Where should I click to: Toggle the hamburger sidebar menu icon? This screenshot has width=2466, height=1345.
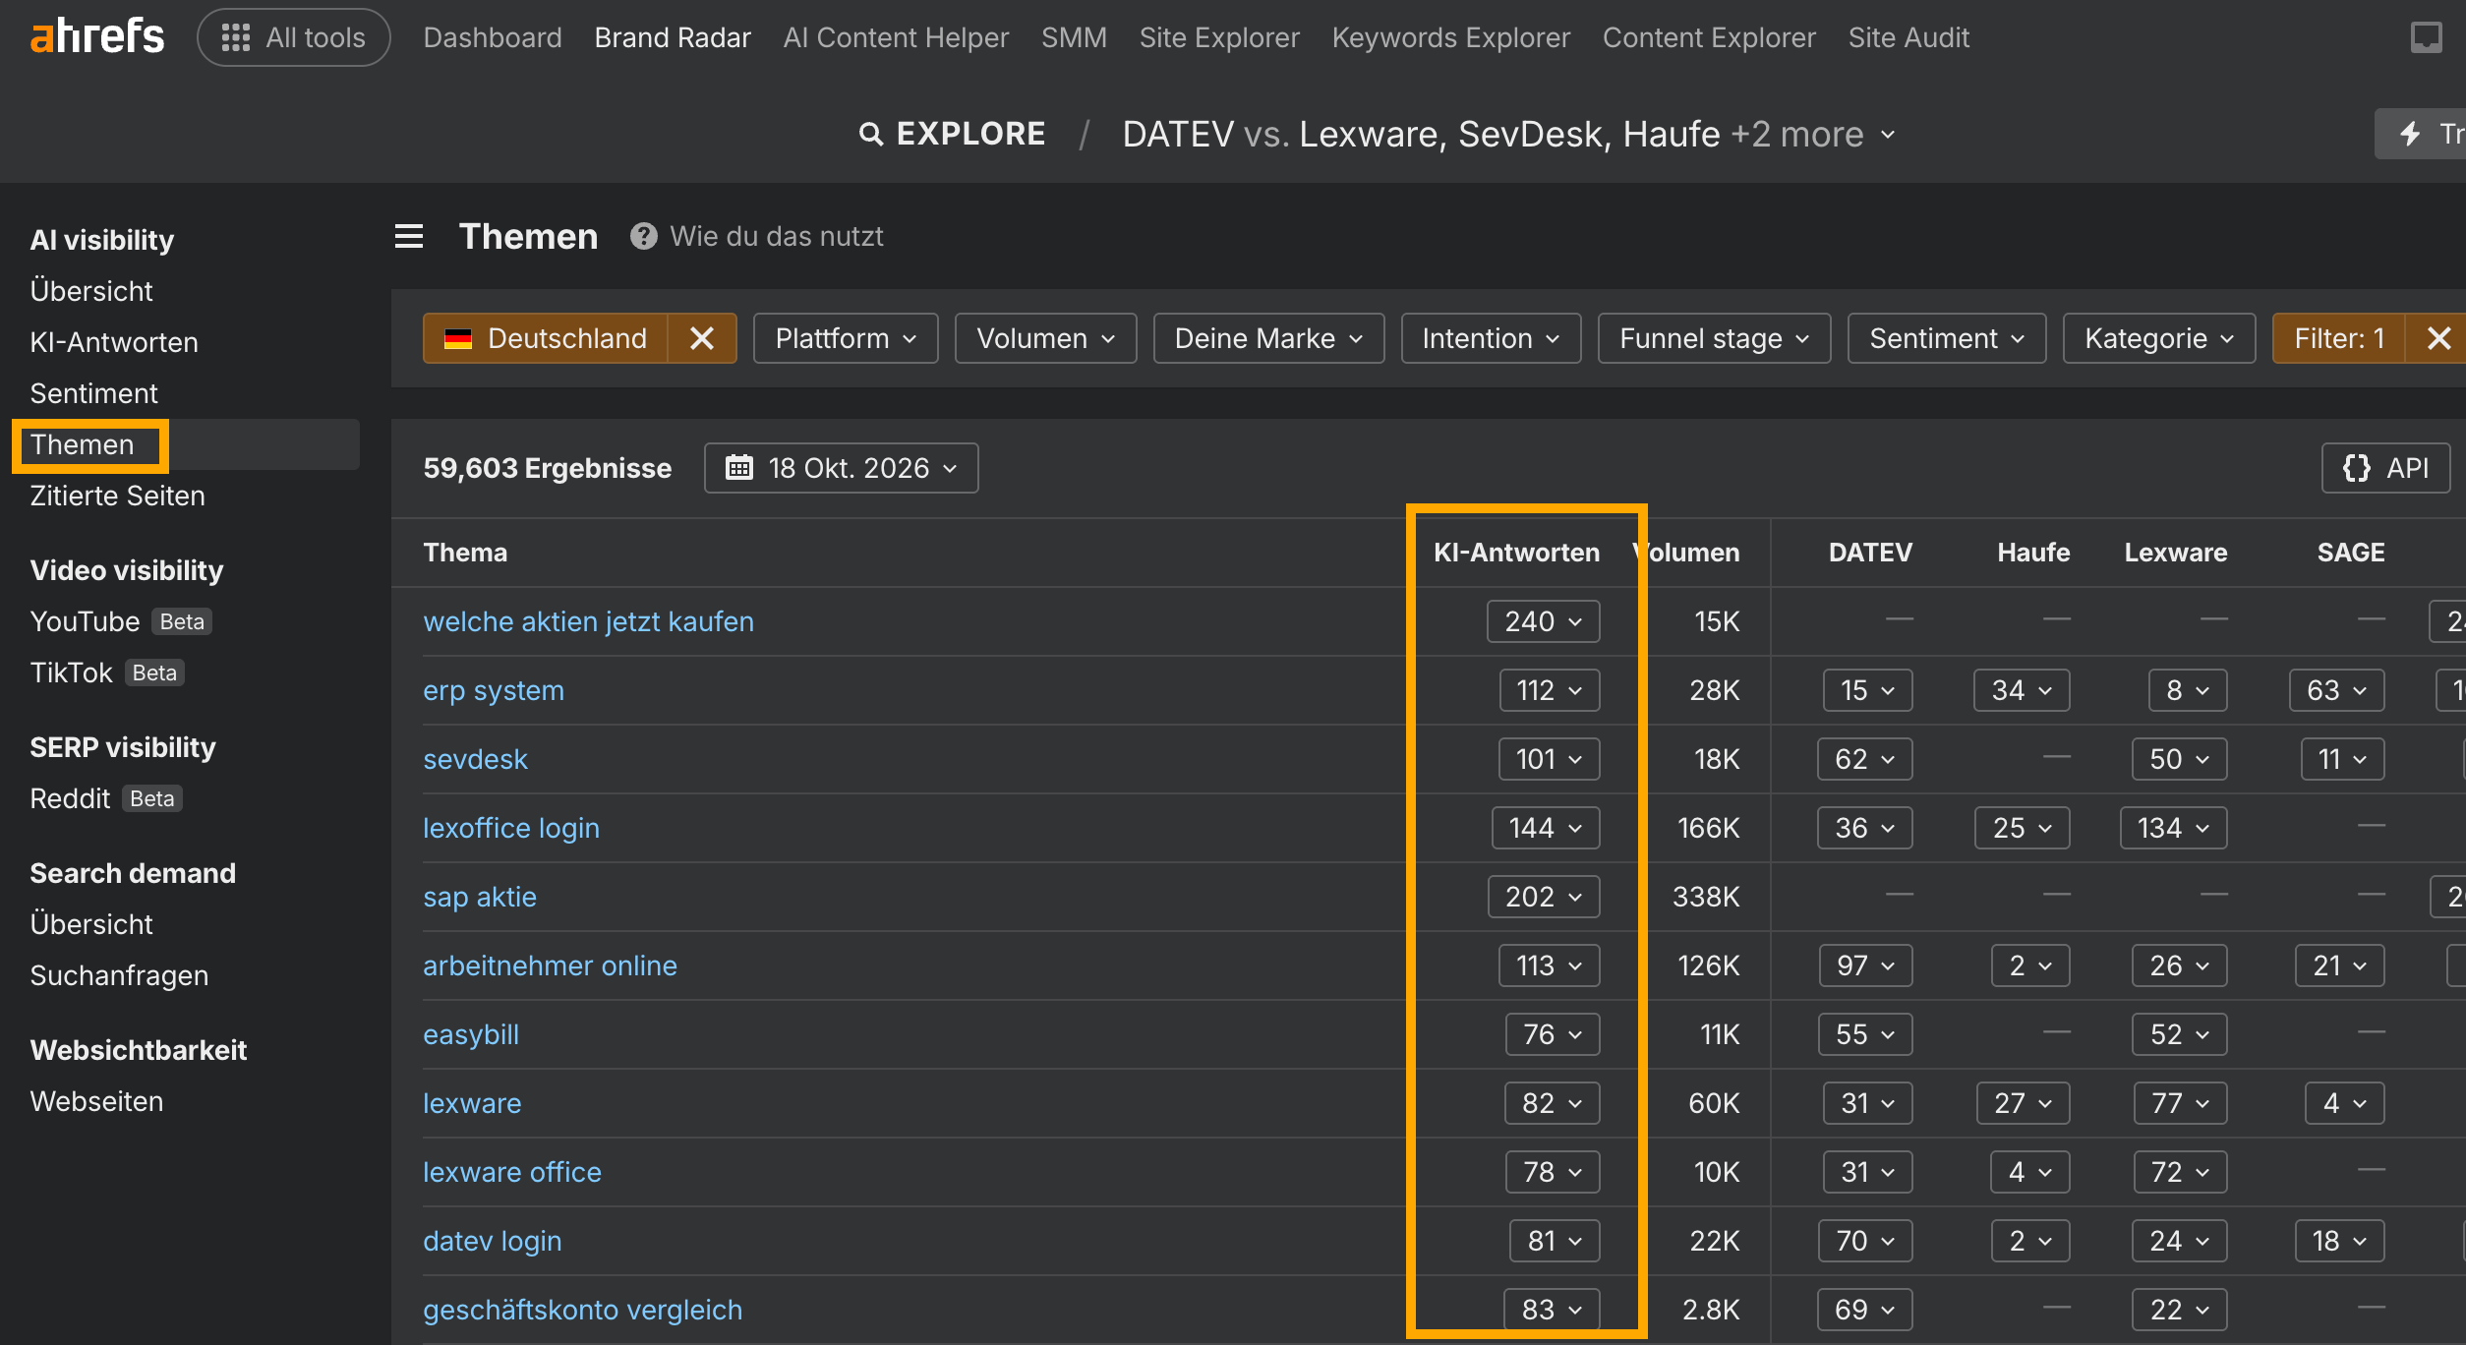[x=409, y=237]
